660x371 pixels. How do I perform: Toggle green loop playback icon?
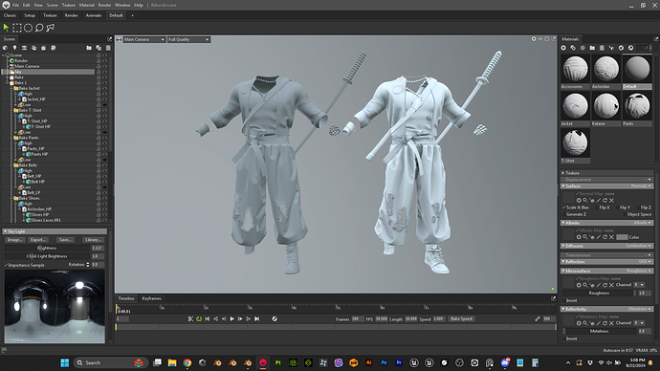[x=199, y=318]
